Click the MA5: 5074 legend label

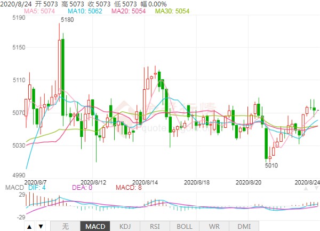[x=39, y=11]
